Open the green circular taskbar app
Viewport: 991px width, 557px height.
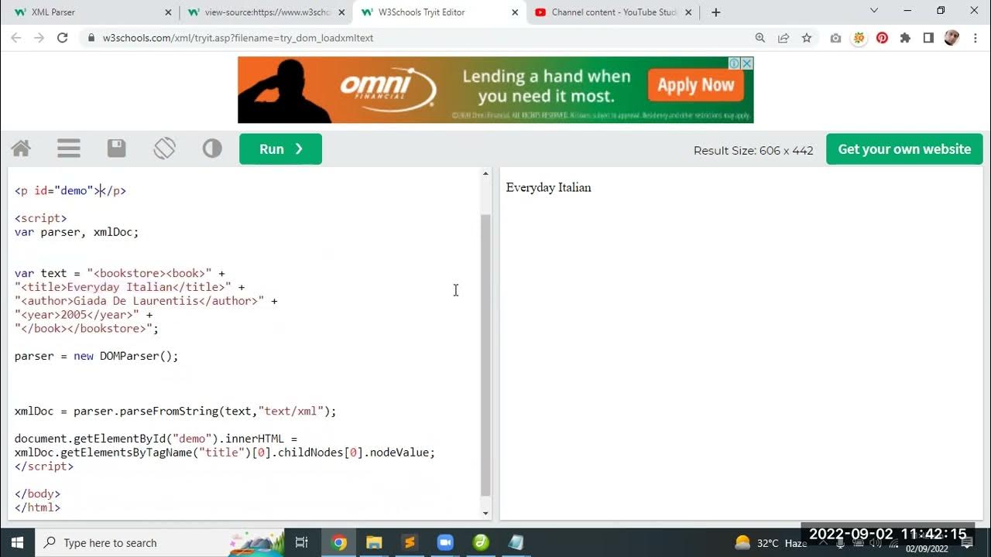(x=481, y=542)
